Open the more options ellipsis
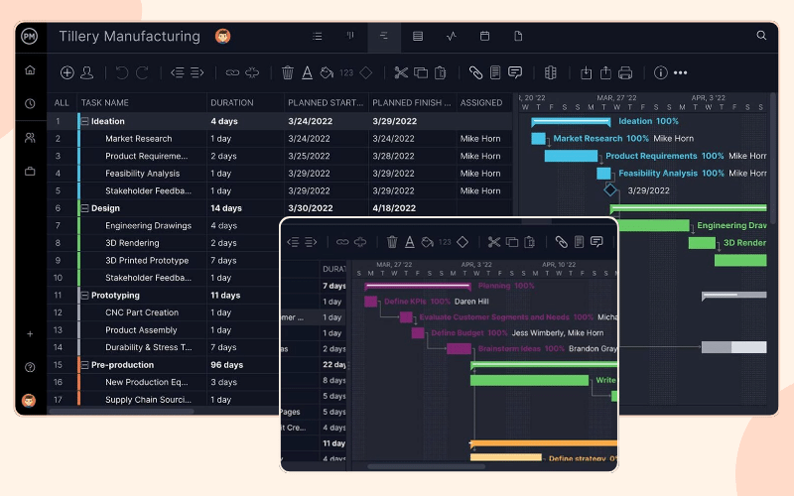 click(x=681, y=72)
